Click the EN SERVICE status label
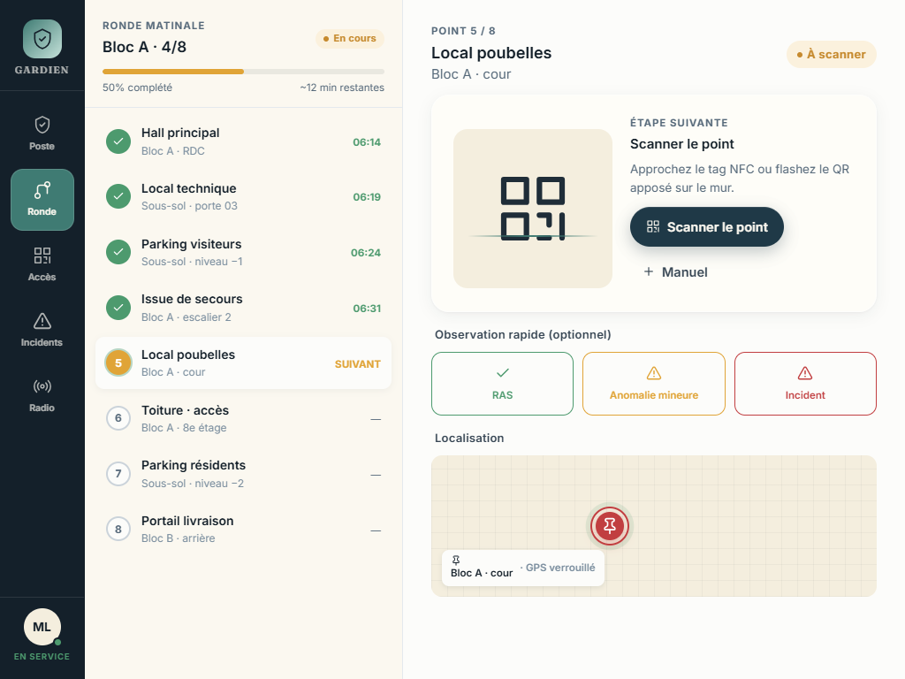The height and width of the screenshot is (679, 905). click(x=42, y=657)
